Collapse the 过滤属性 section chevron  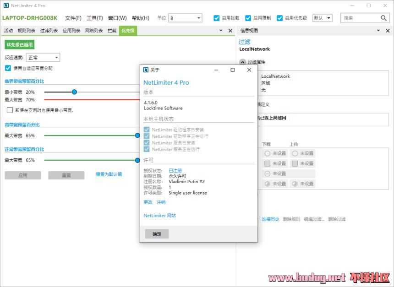(x=242, y=62)
